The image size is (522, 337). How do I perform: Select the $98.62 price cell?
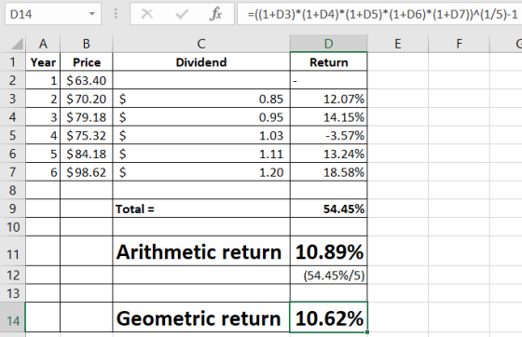[86, 172]
